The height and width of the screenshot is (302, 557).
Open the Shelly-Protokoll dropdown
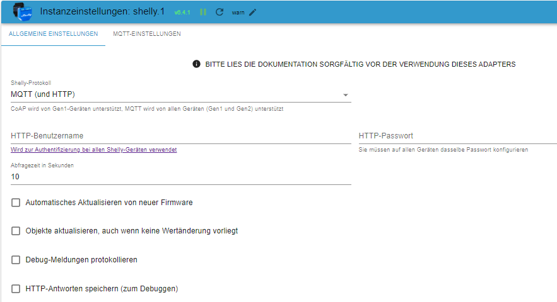click(181, 94)
